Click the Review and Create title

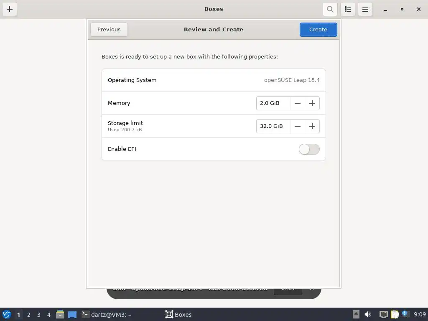point(214,30)
